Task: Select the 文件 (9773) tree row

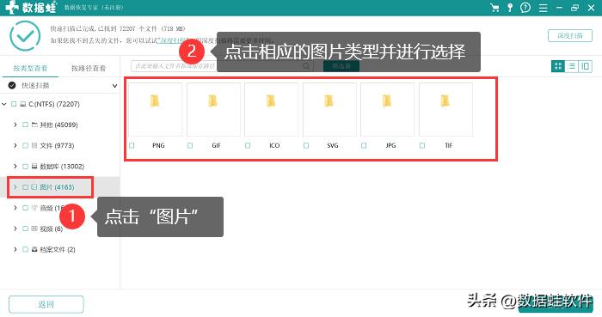Action: pyautogui.click(x=60, y=146)
